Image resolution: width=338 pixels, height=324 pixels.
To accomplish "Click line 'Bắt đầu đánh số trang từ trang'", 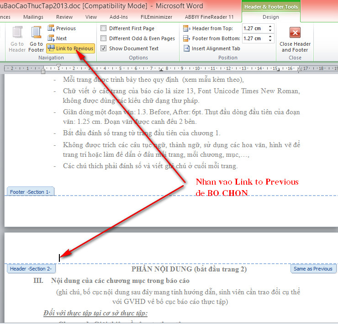I will point(142,133).
